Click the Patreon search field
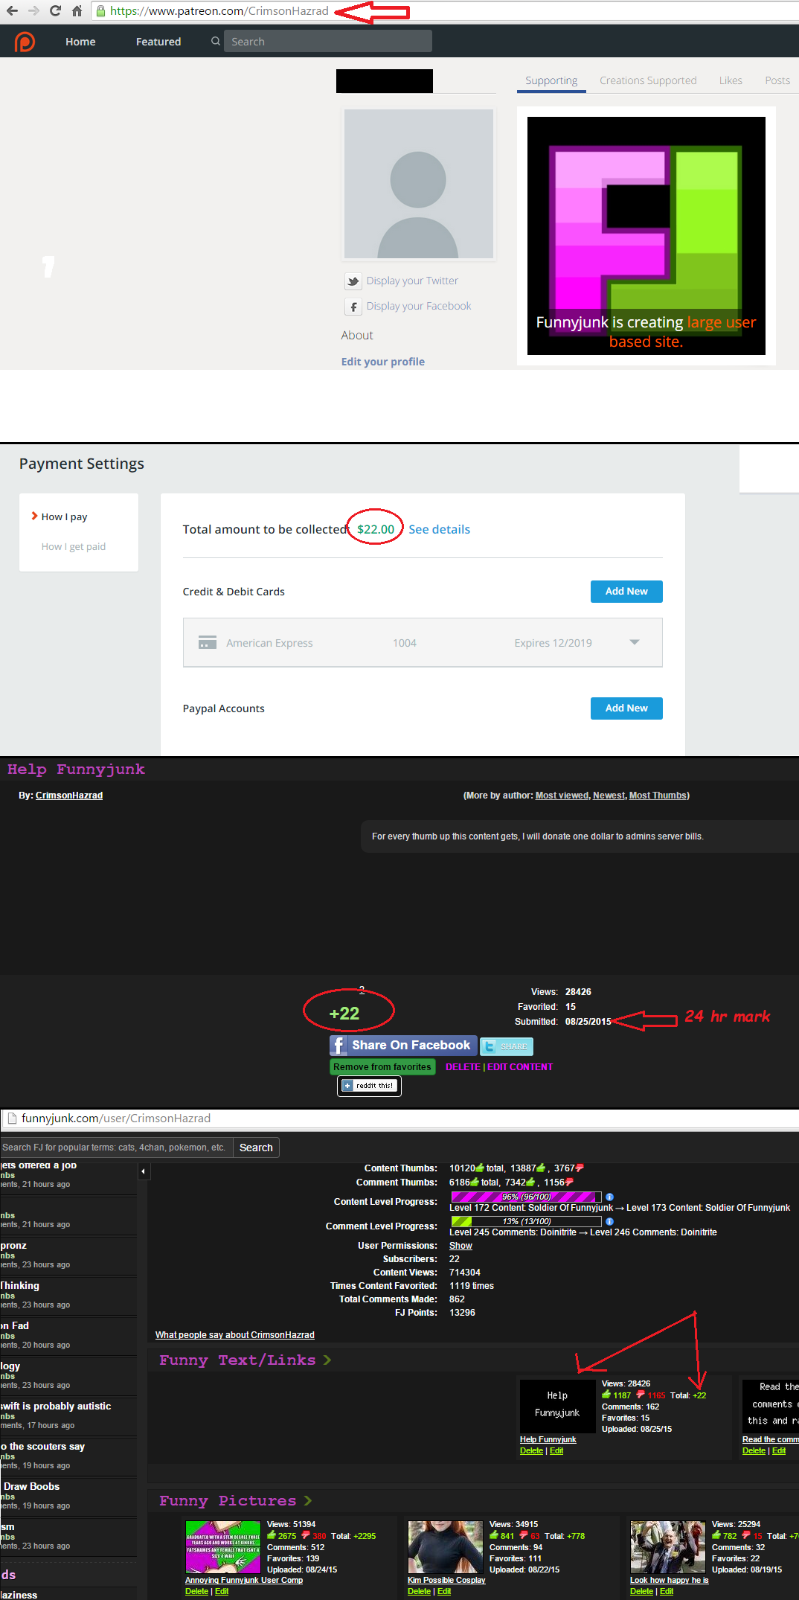The image size is (799, 1600). [x=327, y=42]
